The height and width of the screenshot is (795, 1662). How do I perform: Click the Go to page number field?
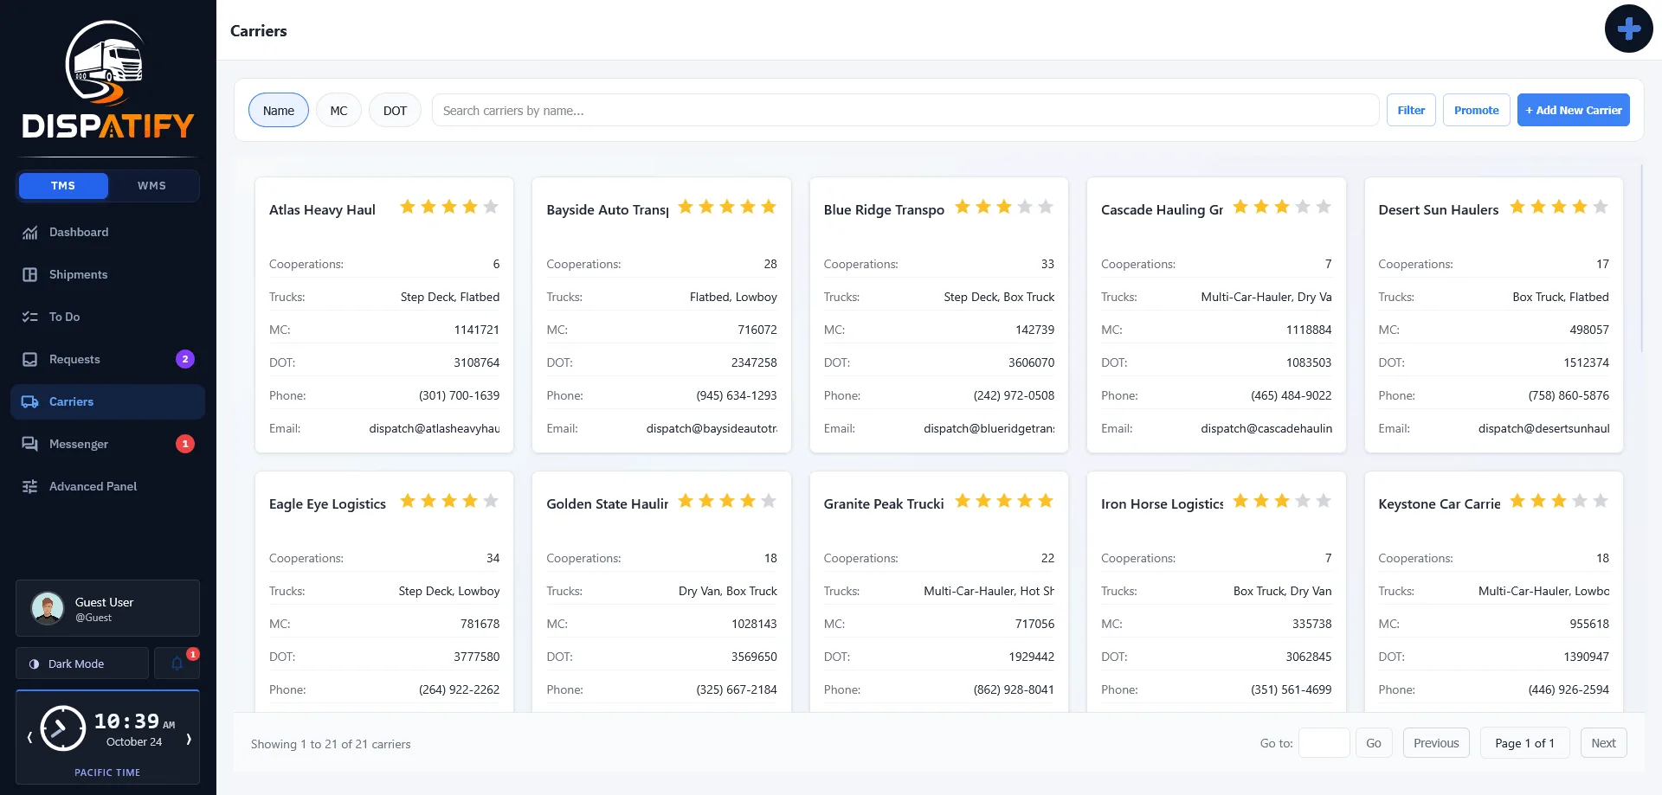coord(1324,743)
